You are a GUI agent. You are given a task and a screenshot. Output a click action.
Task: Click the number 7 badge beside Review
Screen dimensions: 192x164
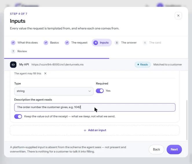point(13,51)
